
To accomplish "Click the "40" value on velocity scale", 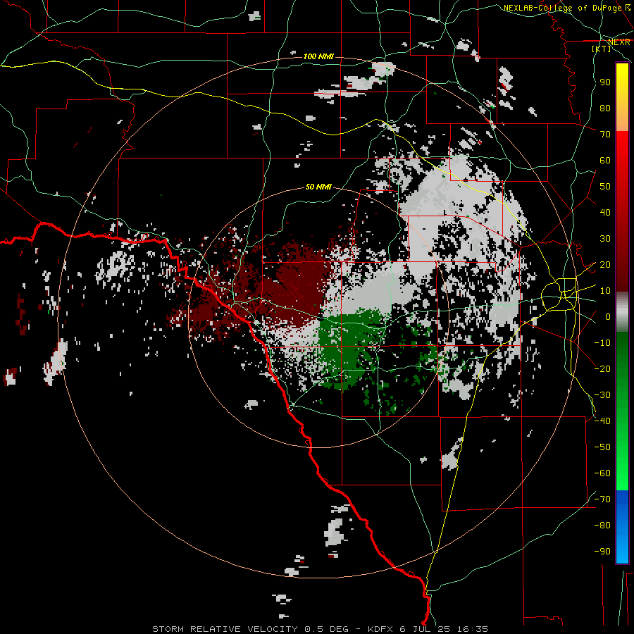I will pyautogui.click(x=605, y=213).
